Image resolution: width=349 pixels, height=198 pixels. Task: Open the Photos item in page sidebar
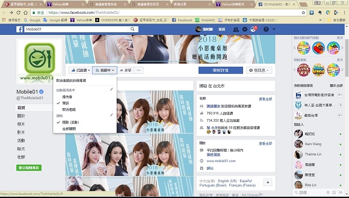(21, 124)
